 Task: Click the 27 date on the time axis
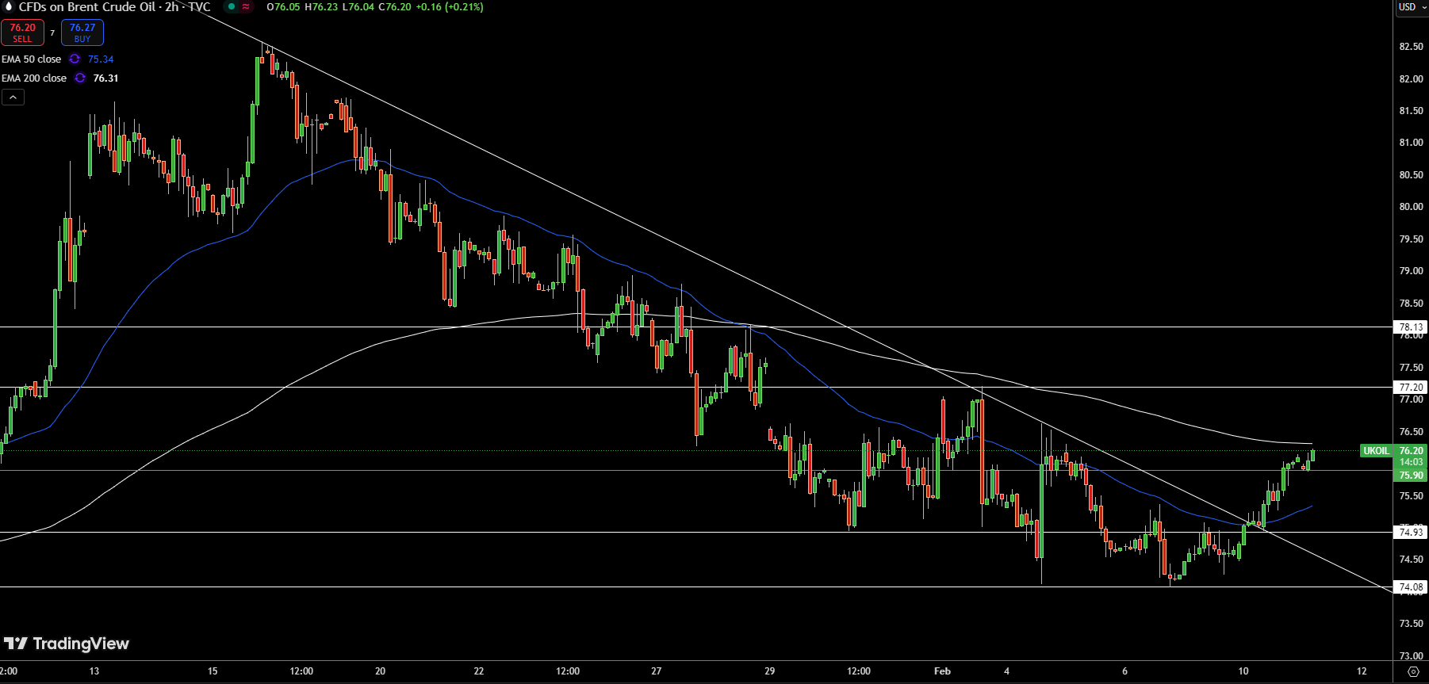[656, 671]
